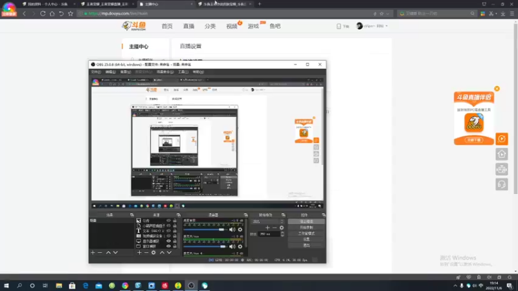Pop out the Scenes dock panel
518x291 pixels.
132,215
